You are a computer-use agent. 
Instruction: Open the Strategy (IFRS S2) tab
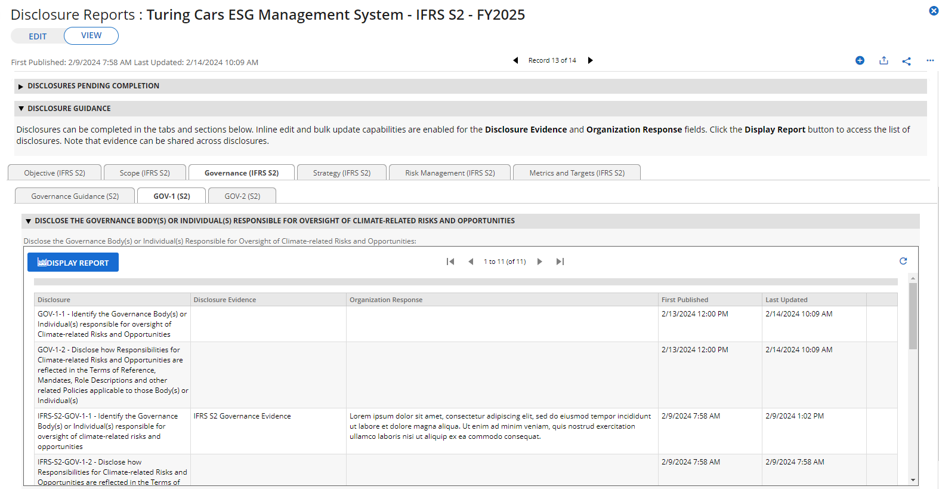point(342,173)
